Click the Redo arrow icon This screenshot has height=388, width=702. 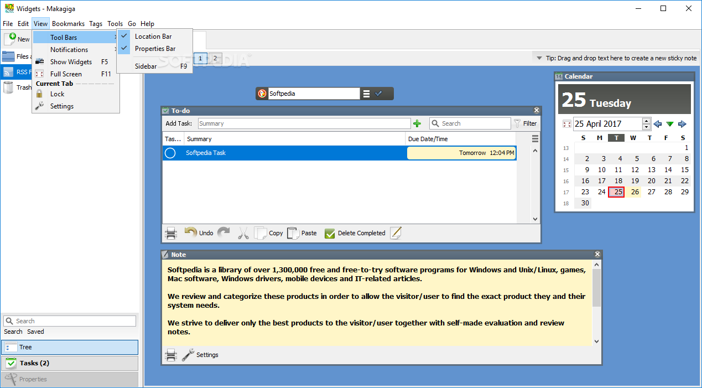(223, 233)
